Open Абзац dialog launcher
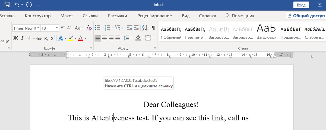Viewport: 326px width, 130px height. click(x=155, y=48)
